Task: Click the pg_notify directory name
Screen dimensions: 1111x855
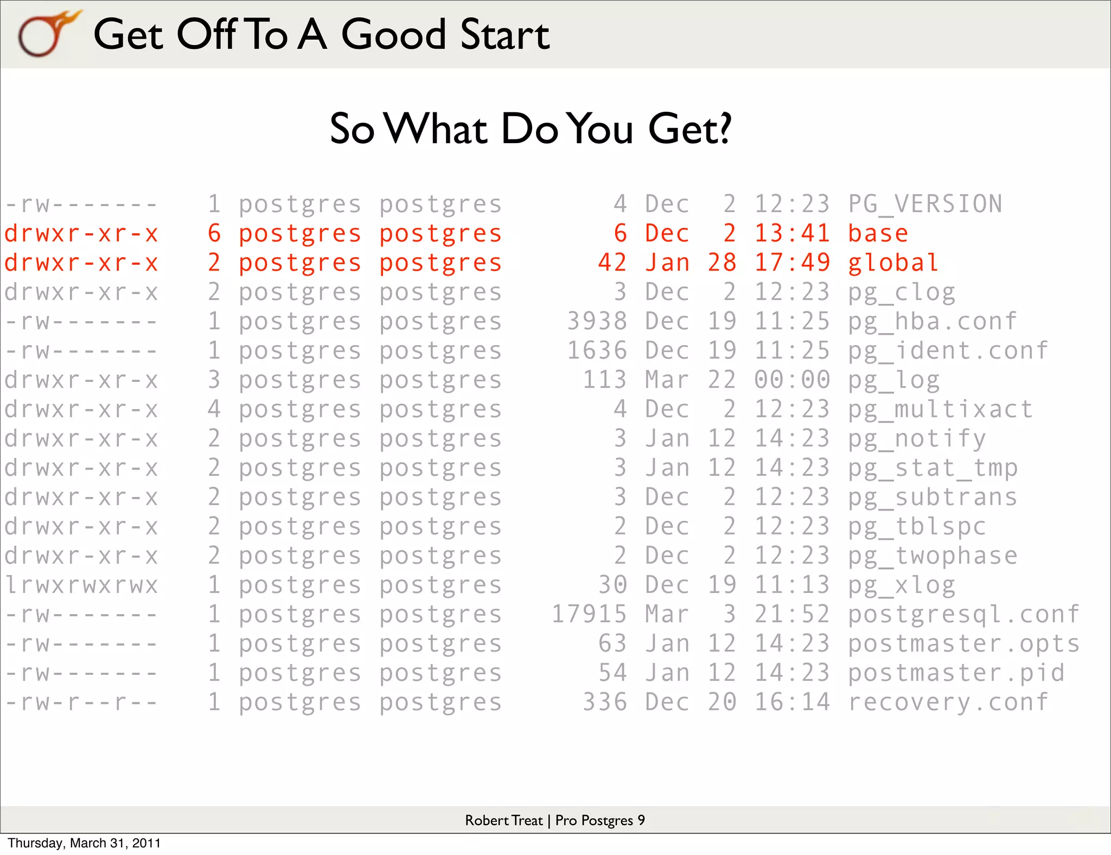Action: [x=917, y=439]
